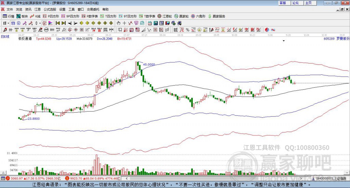
Task: Open the P数字表 tool
Action: tap(90, 16)
